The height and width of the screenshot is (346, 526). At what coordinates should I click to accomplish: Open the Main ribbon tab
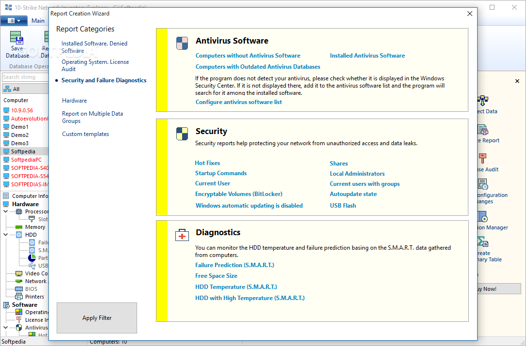click(x=38, y=21)
